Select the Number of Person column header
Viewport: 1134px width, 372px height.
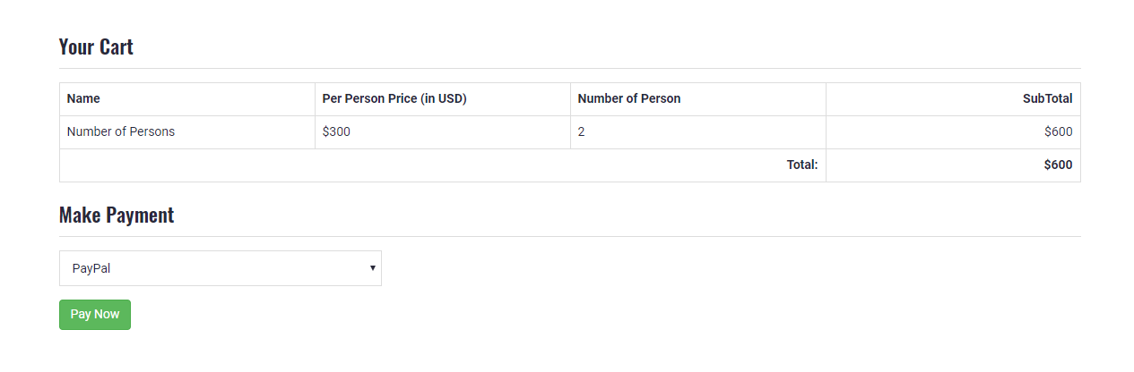coord(629,99)
